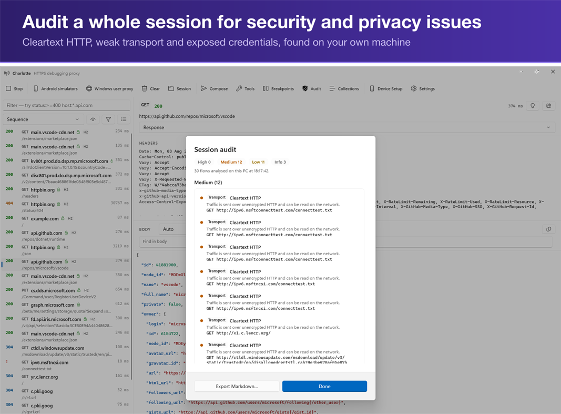
Task: Select the api.github.com /repos/microsoft/vscode flow
Action: point(67,265)
